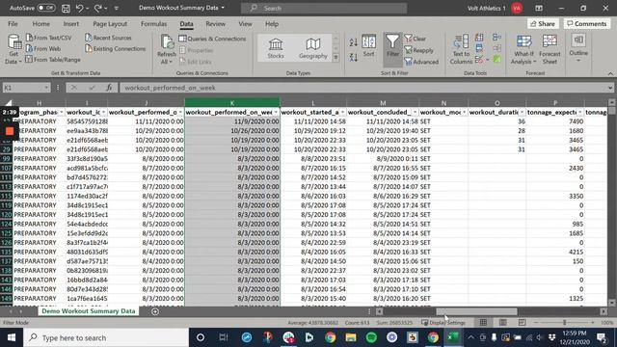
Task: Click the Volt Athletics account avatar
Action: [x=517, y=8]
